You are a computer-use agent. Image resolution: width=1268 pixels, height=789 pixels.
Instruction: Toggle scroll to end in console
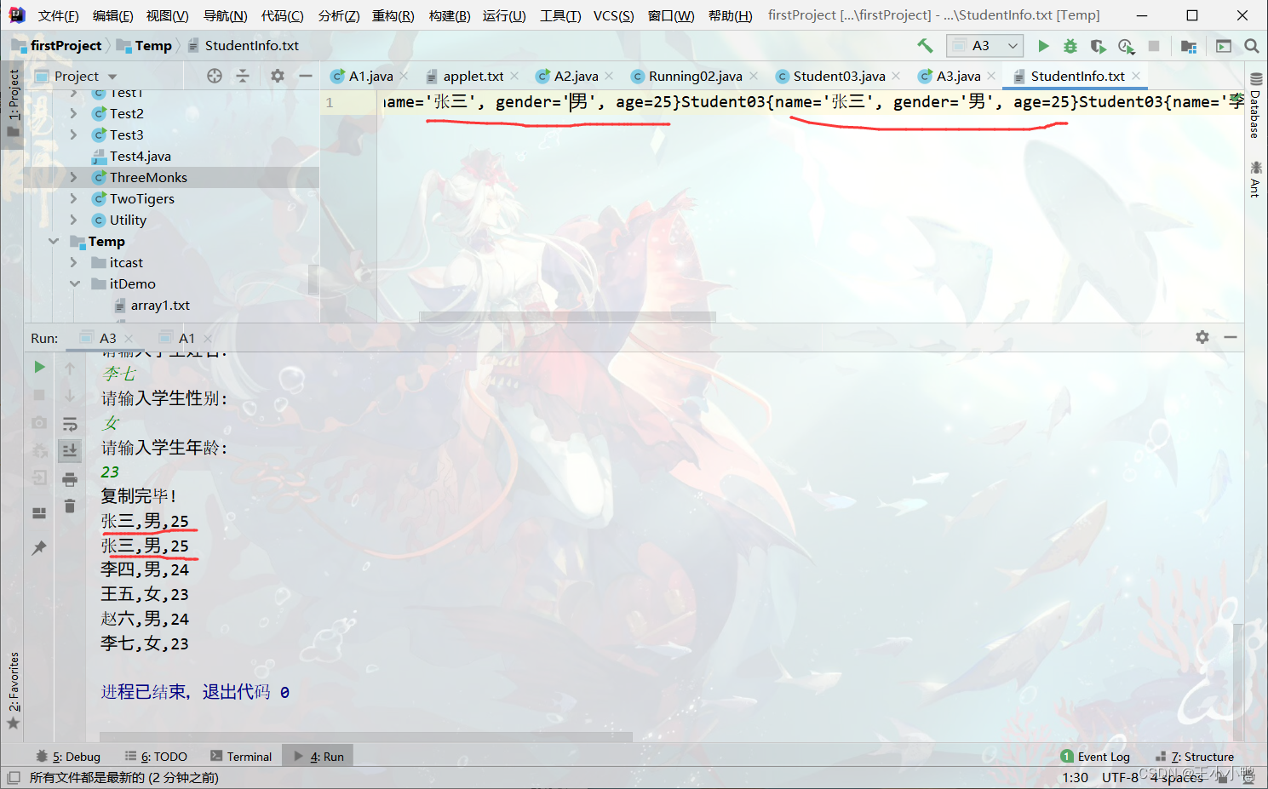[x=70, y=450]
